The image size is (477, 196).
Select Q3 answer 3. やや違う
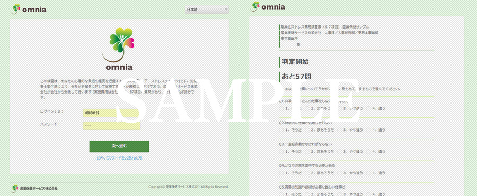click(350, 152)
